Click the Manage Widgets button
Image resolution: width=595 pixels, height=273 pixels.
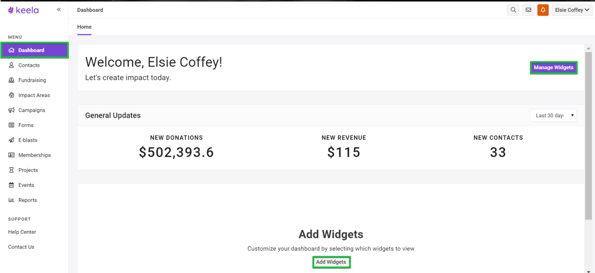coord(553,68)
